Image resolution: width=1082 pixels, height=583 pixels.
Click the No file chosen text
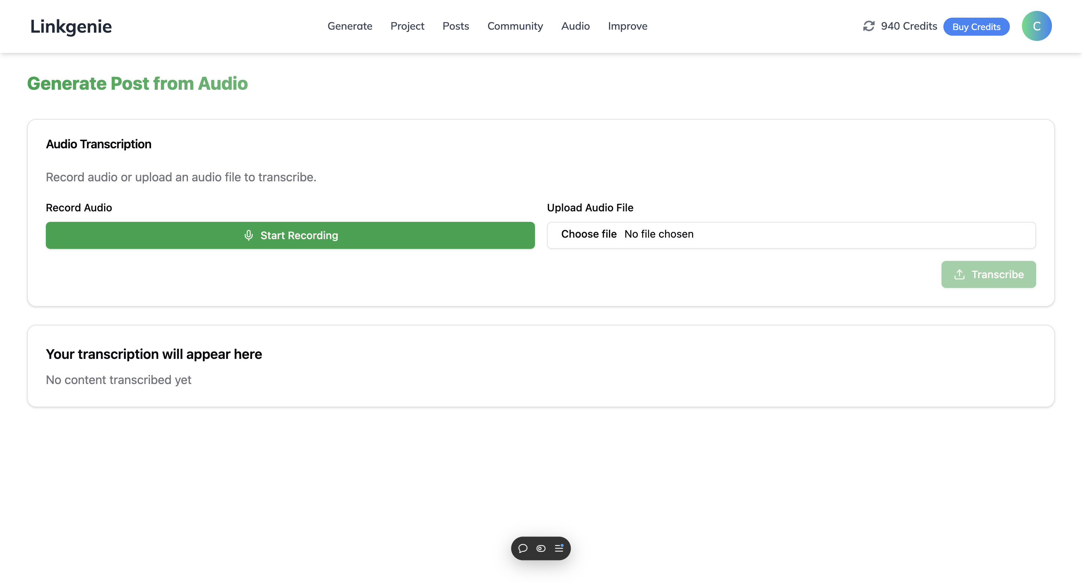(659, 234)
